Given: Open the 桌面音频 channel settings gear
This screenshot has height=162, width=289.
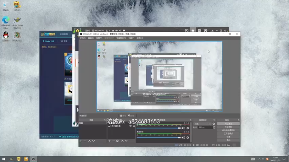Looking at the screenshot, I should point(187,138).
